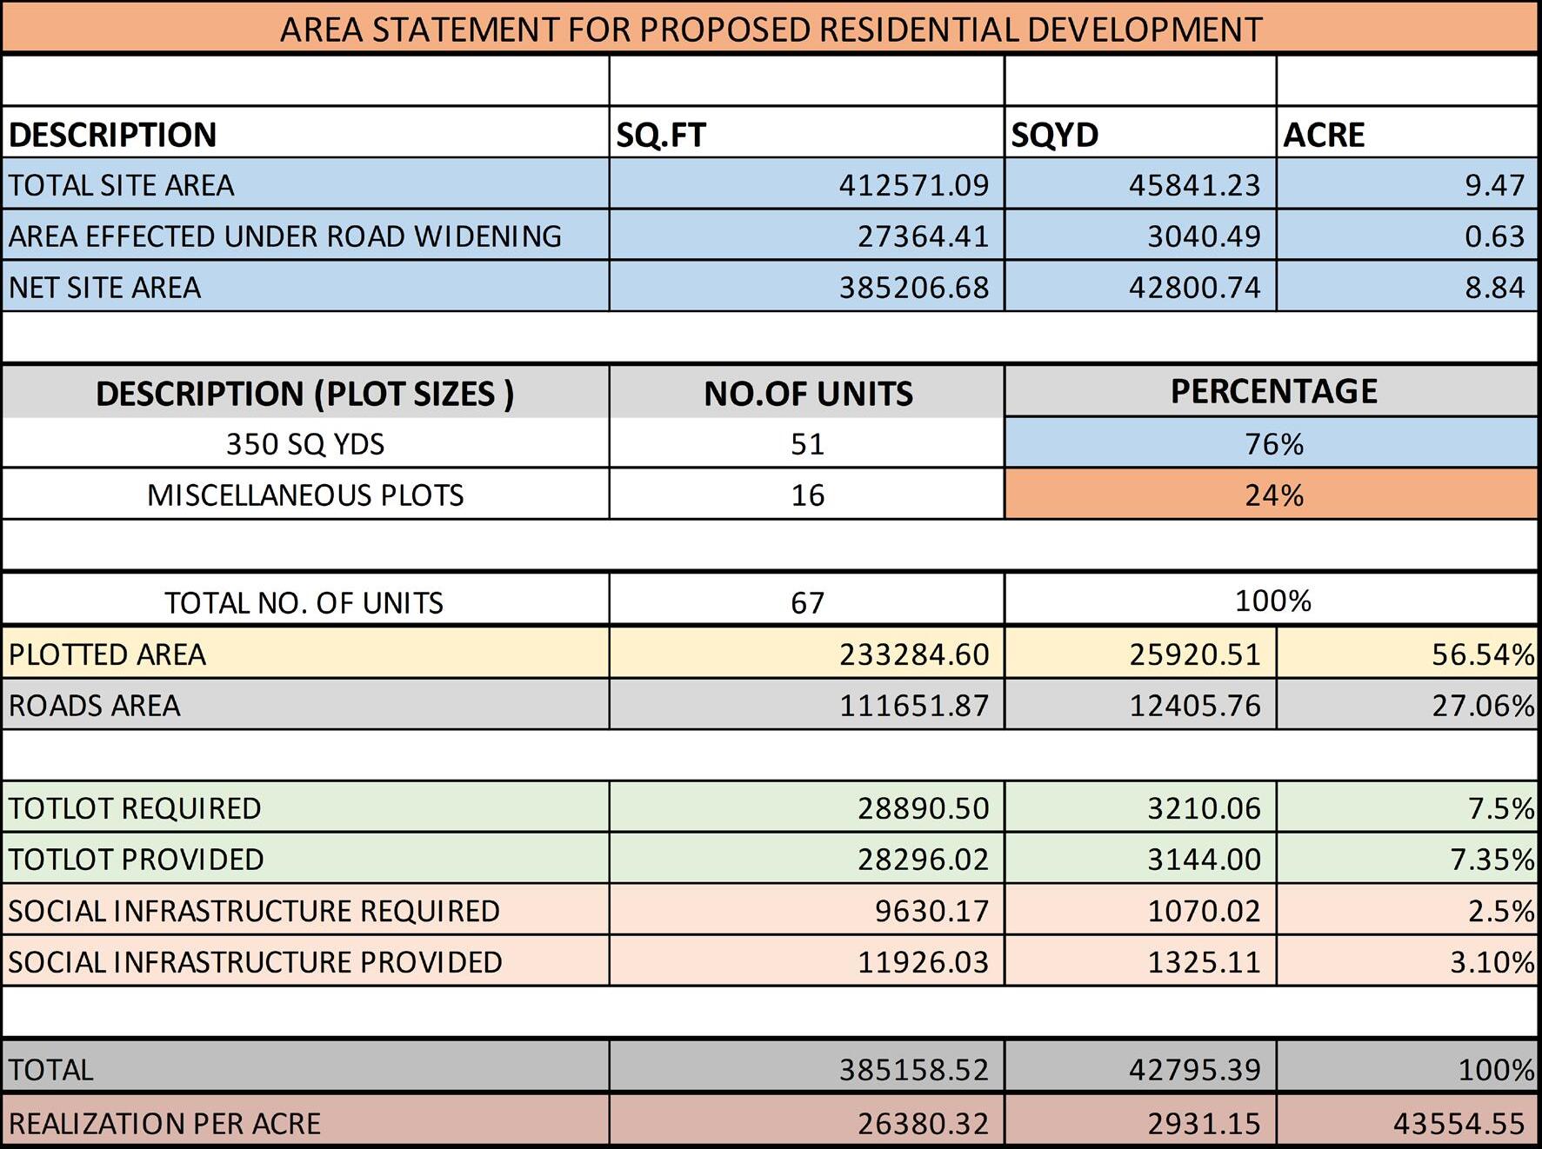Click the 'SOCIAL INFRASTRUCTURE PROVIDED' label
This screenshot has height=1149, width=1542.
pos(256,961)
